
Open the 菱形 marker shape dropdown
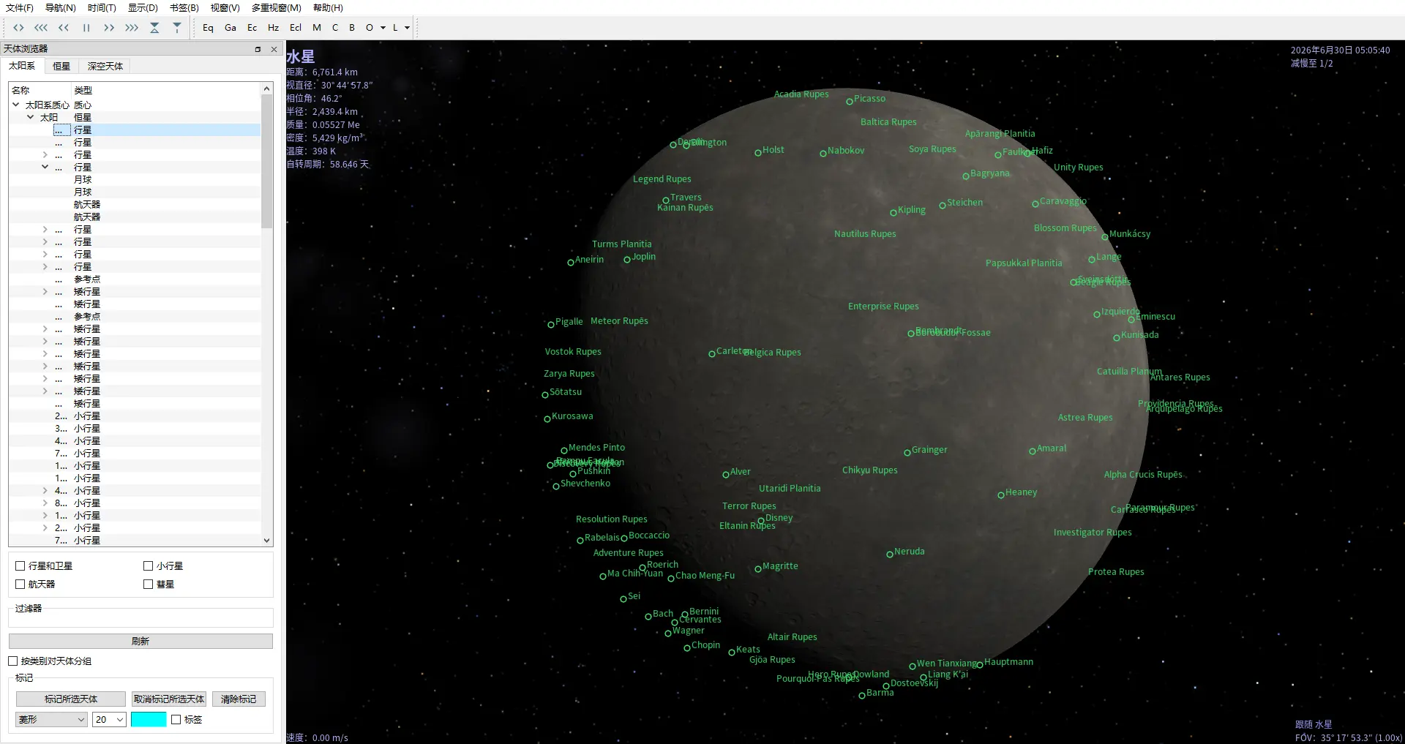pos(51,720)
